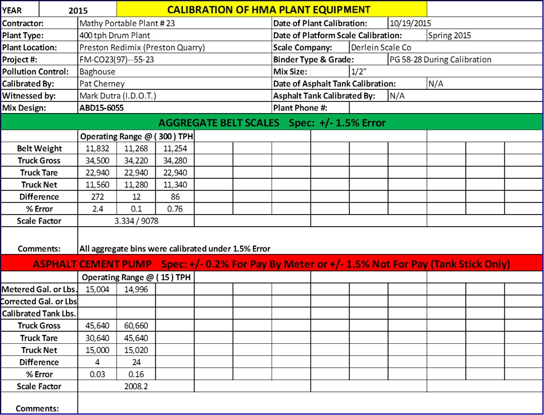Select the asphalt pump scale factor 2008.2

coord(136,387)
